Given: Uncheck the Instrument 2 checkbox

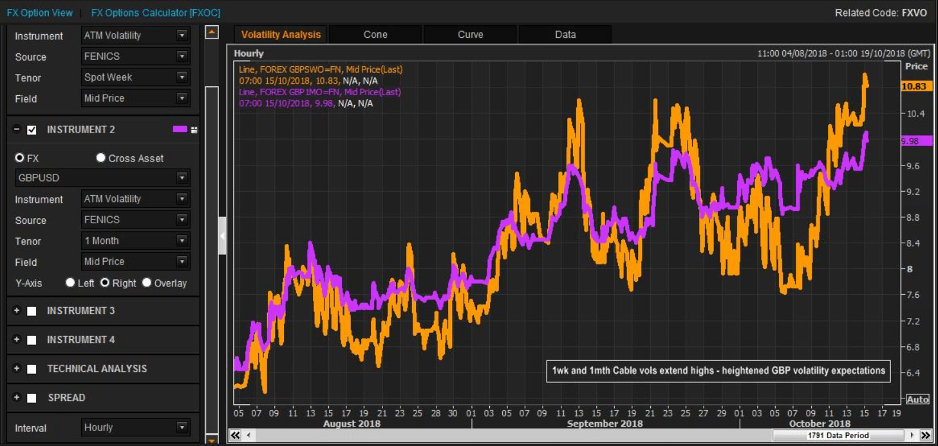Looking at the screenshot, I should coord(32,130).
